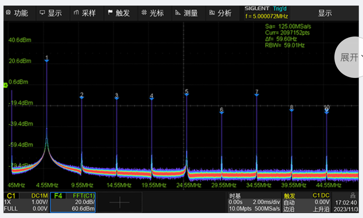
Task: Click the waveform icon next to 采样
Action: [x=76, y=12]
